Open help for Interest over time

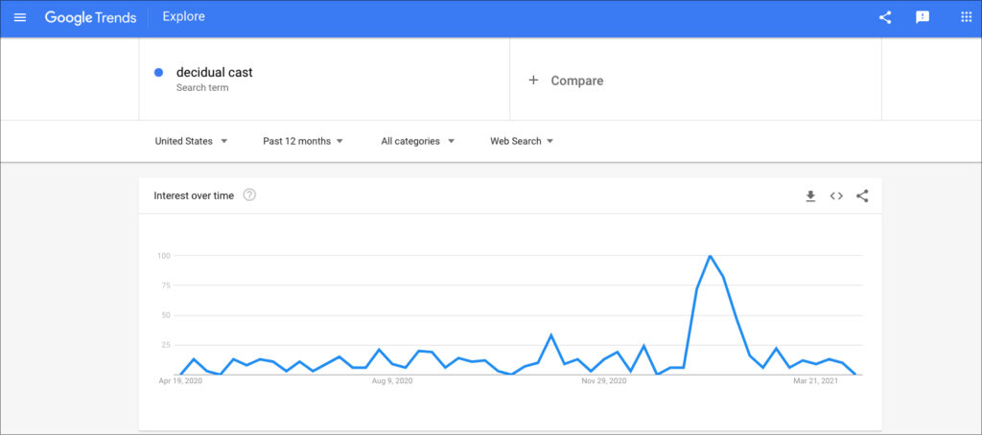pyautogui.click(x=249, y=195)
